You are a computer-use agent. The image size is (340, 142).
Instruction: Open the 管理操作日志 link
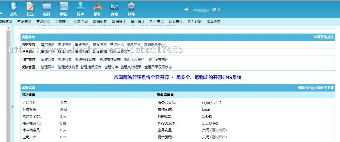(110, 60)
